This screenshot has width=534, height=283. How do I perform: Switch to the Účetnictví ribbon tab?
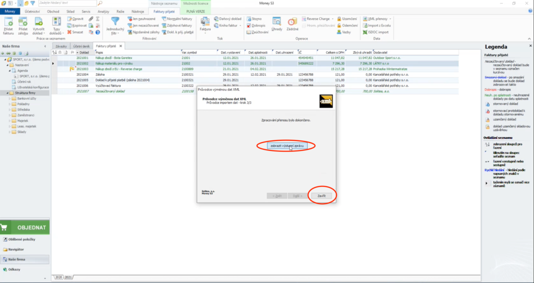coord(32,11)
